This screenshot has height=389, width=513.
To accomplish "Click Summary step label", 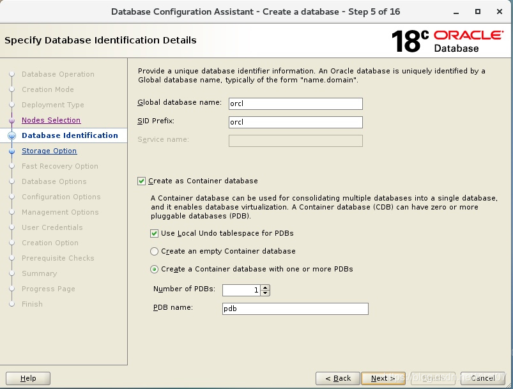I will (x=39, y=273).
